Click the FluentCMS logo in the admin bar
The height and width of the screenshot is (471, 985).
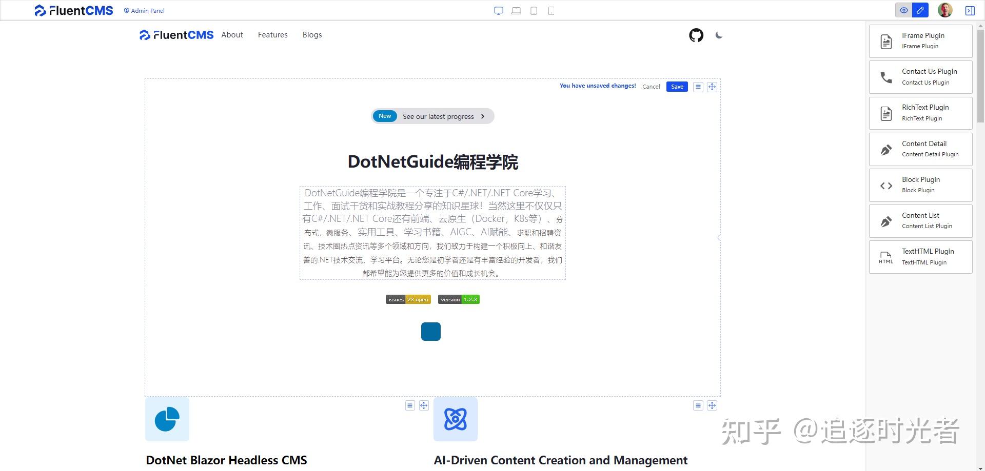pyautogui.click(x=73, y=10)
